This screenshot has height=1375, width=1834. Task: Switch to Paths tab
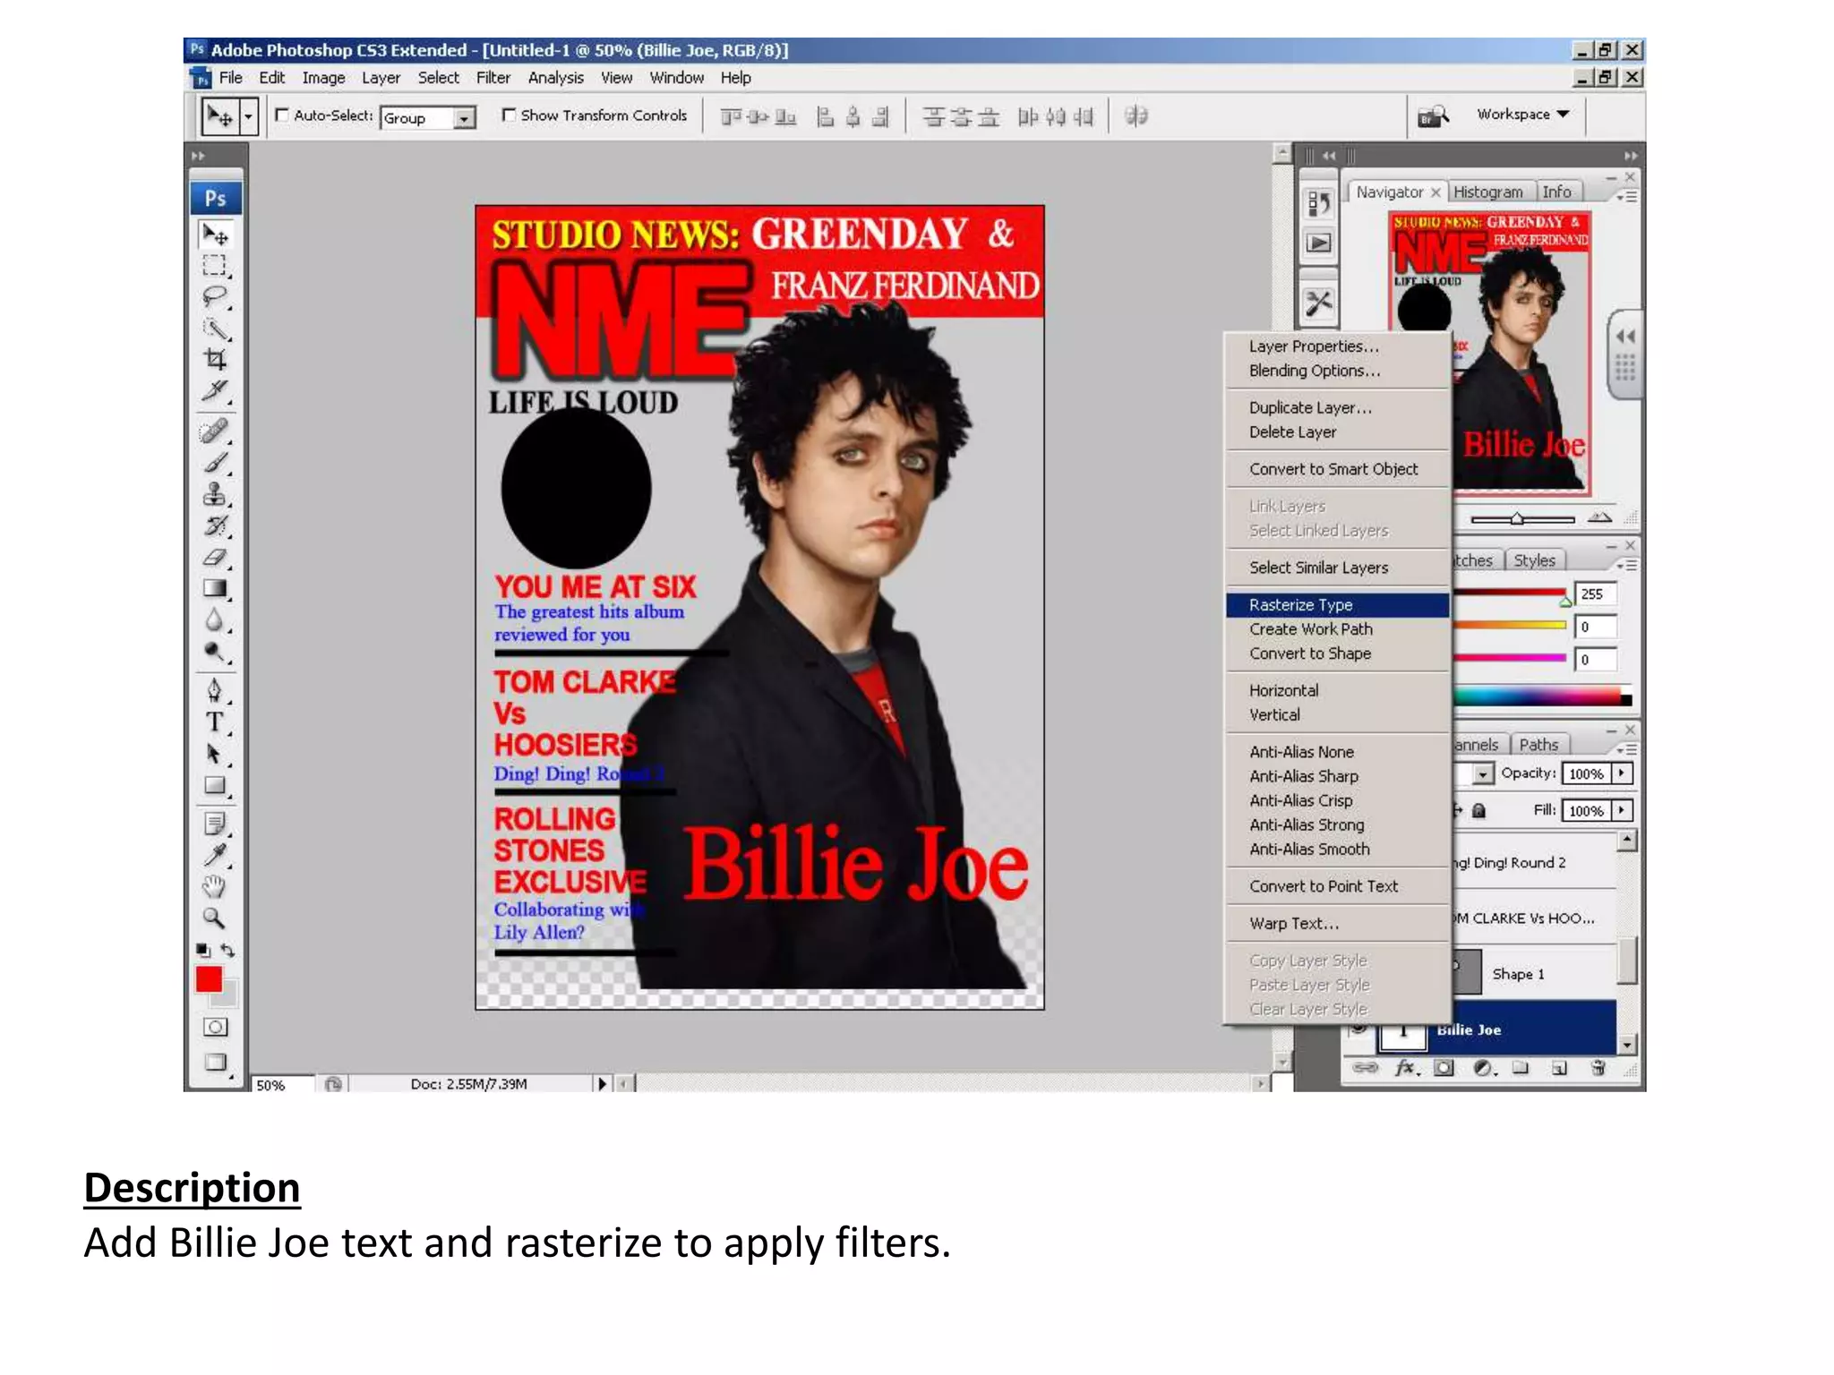(x=1538, y=745)
